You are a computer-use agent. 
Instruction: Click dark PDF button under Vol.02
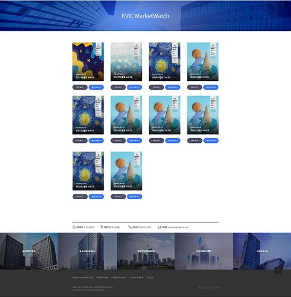(80, 197)
